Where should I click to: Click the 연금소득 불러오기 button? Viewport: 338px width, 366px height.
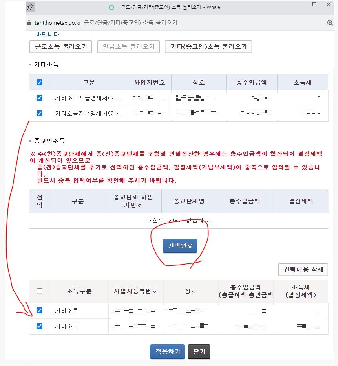coord(128,46)
